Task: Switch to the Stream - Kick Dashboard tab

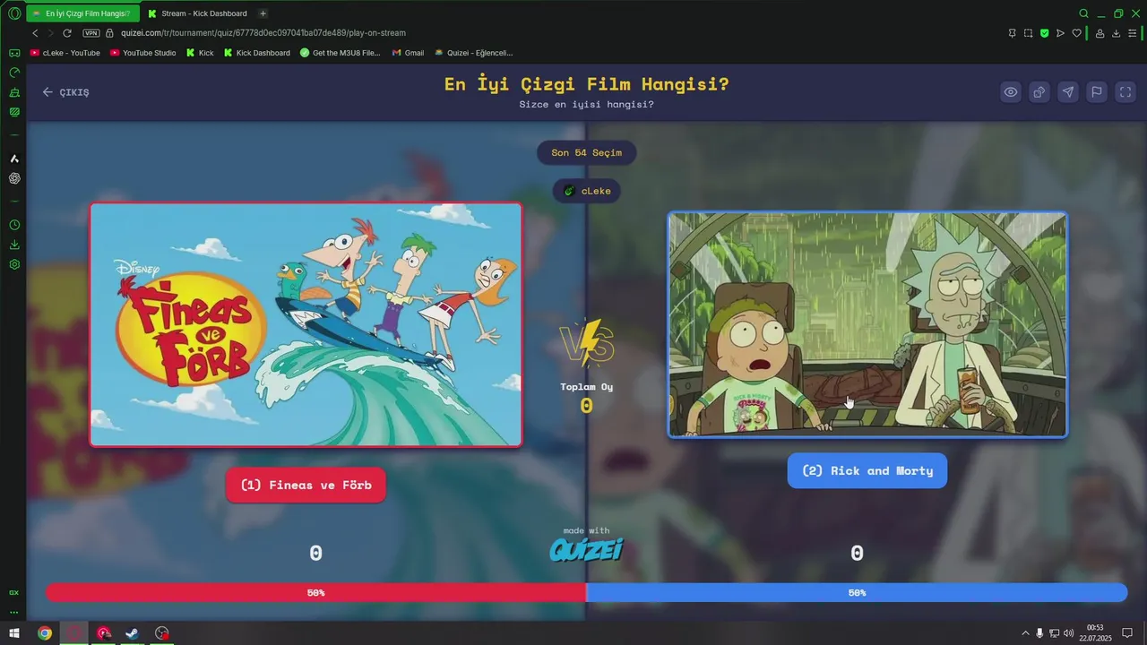Action: click(199, 13)
